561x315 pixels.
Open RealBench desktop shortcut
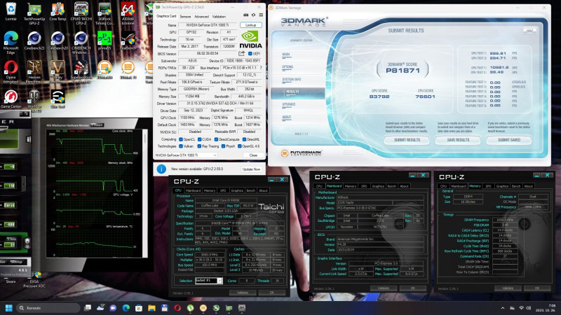pos(128,41)
